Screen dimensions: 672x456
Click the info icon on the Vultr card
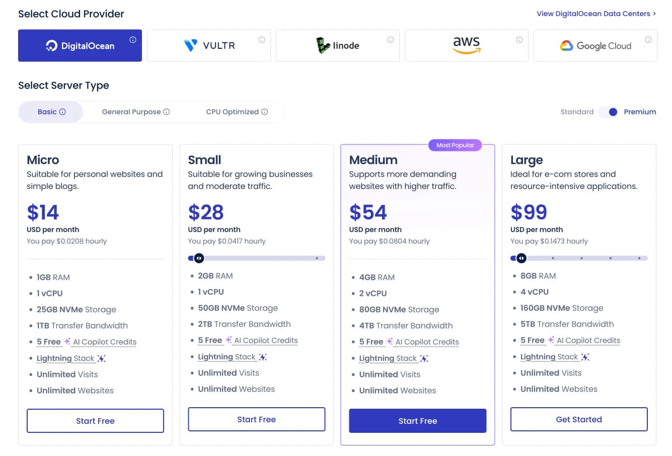click(261, 39)
